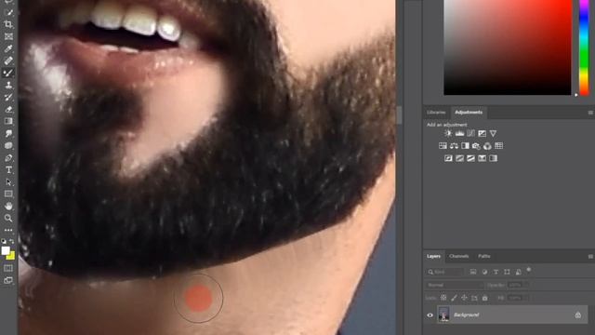Select the Smudge tool
This screenshot has height=335, width=595.
click(x=8, y=133)
